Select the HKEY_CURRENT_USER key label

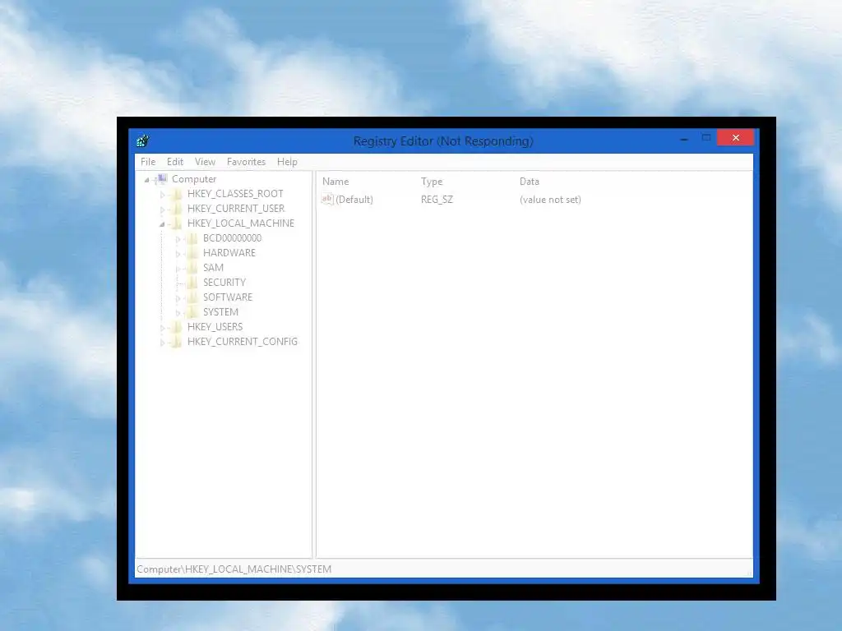[236, 208]
